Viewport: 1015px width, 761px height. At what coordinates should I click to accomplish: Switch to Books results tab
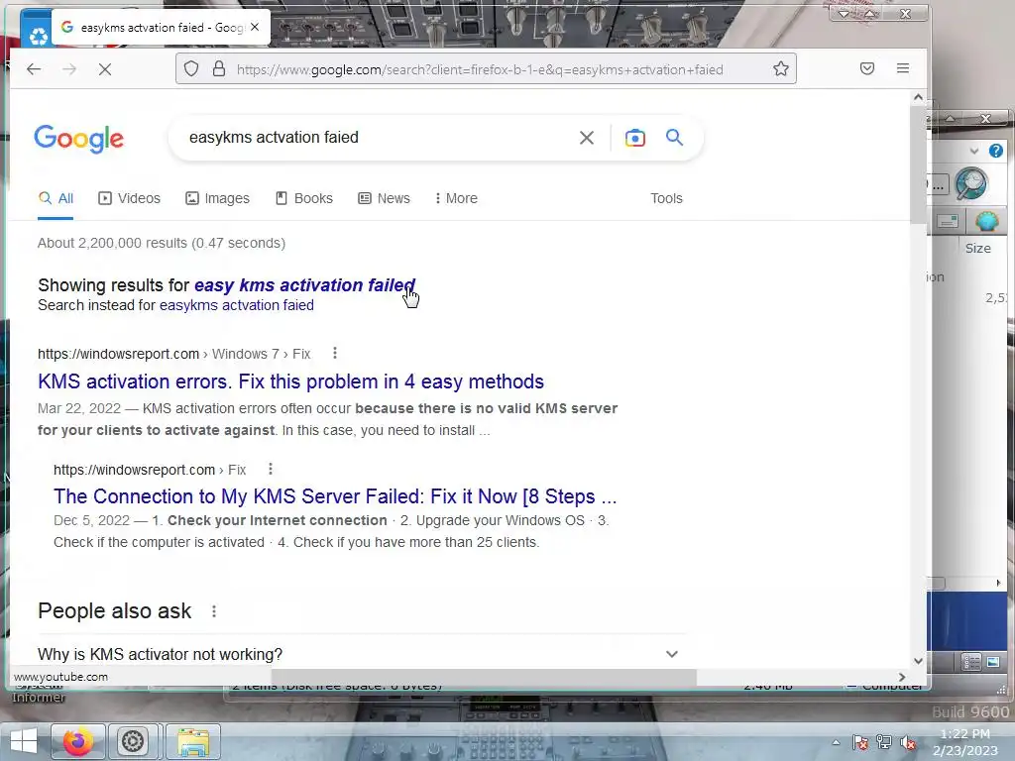point(304,198)
